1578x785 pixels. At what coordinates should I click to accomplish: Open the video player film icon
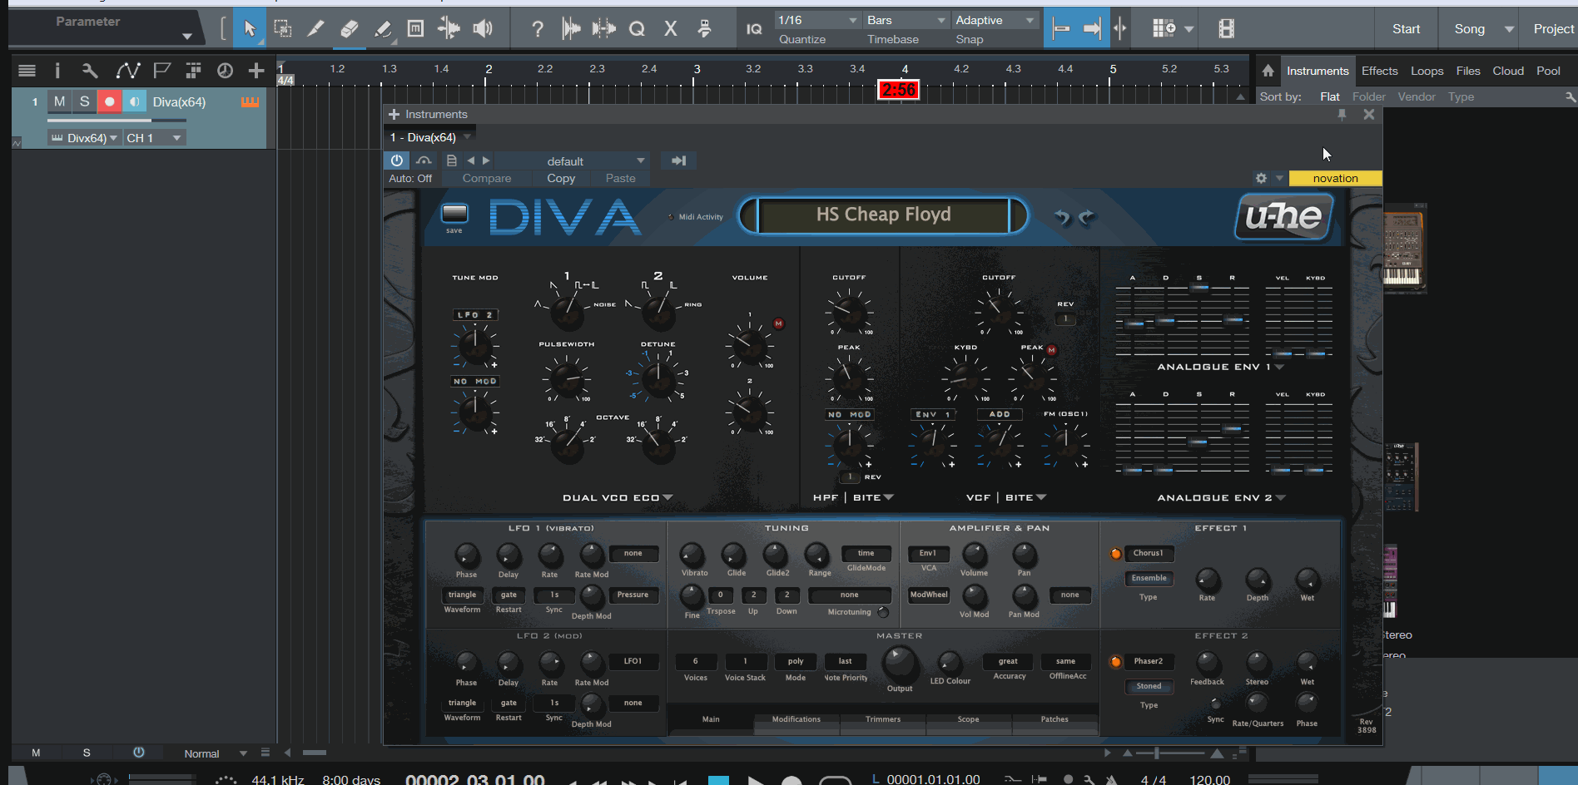click(1226, 29)
